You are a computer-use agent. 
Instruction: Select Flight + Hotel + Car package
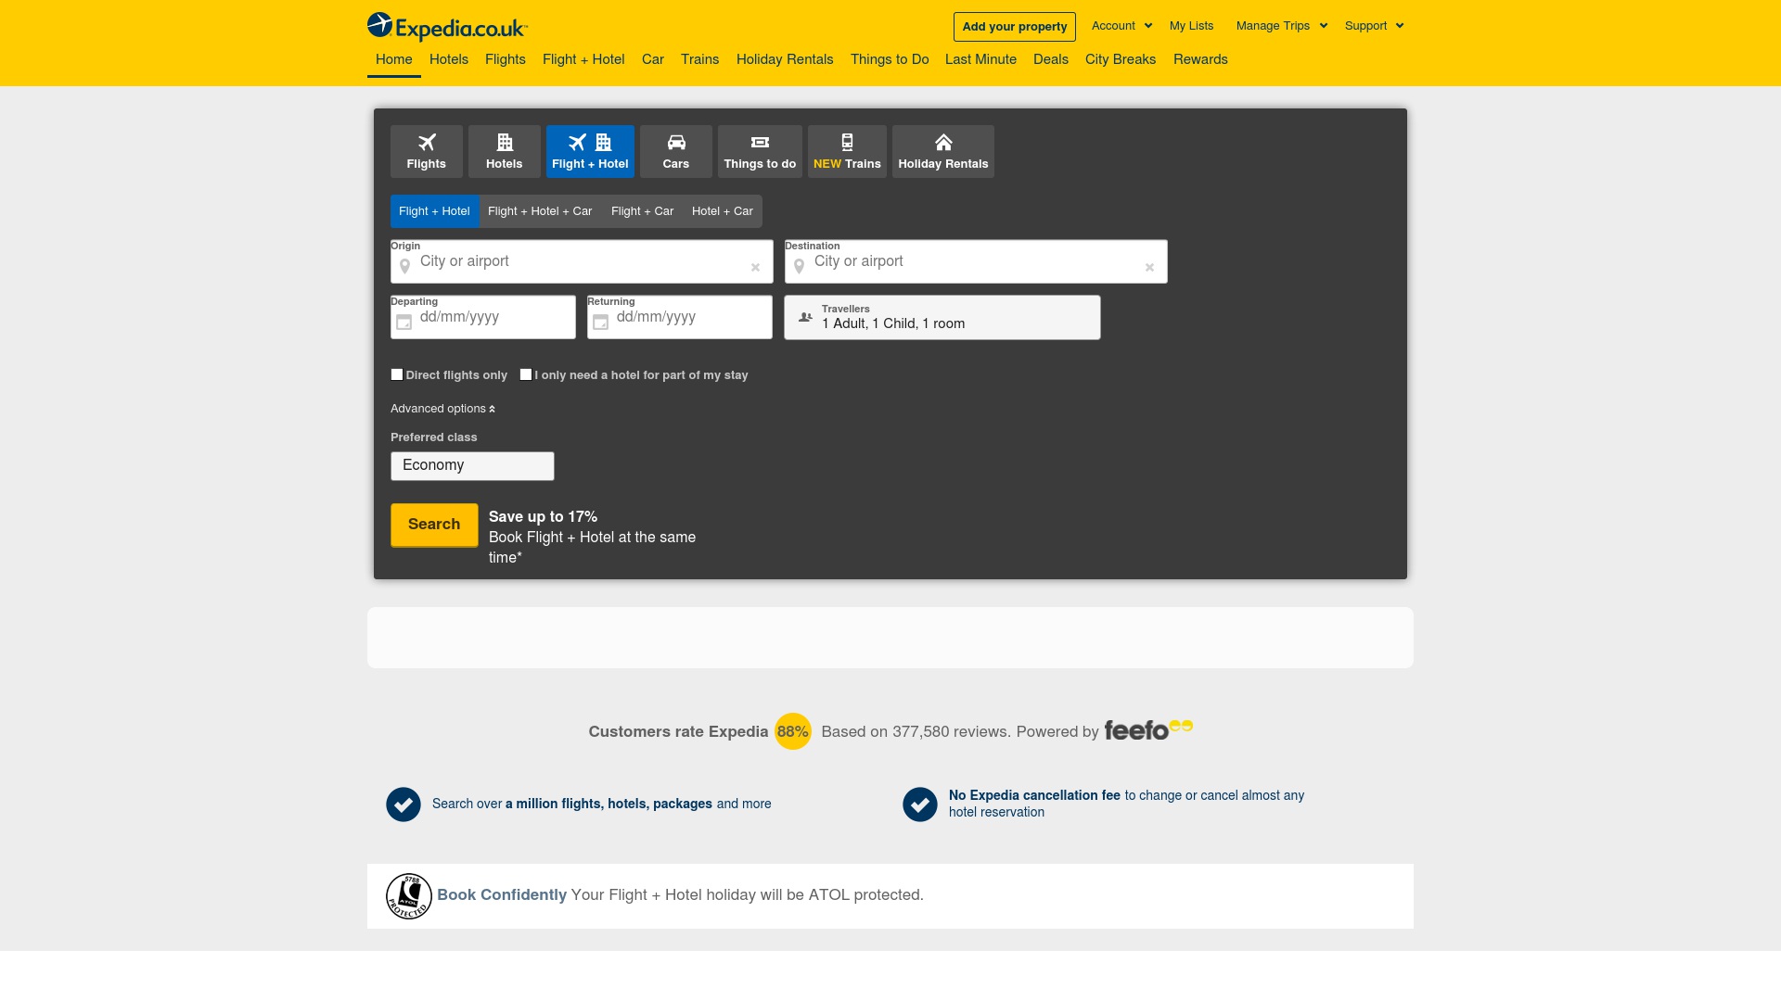(540, 211)
